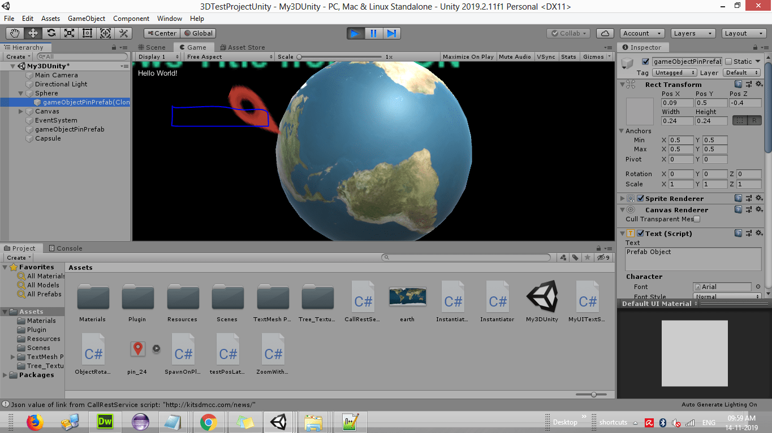Select the CallRestService C# script asset
Viewport: 772px width, 433px height.
363,301
